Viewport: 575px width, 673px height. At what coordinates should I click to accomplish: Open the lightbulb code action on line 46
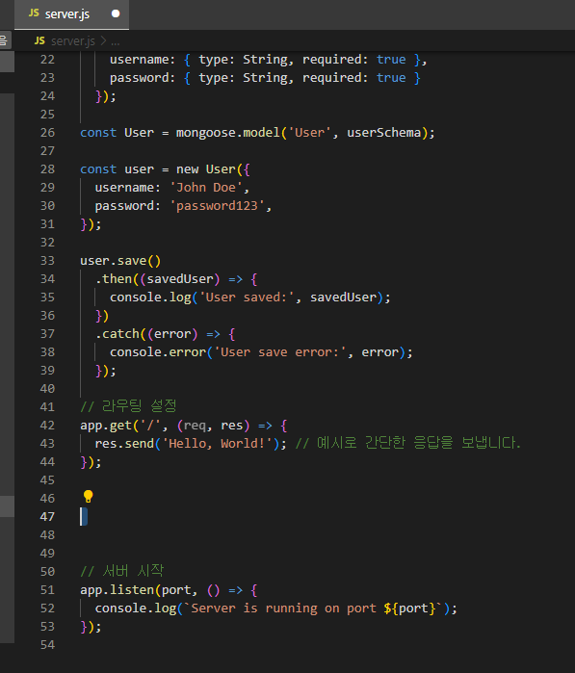(88, 497)
